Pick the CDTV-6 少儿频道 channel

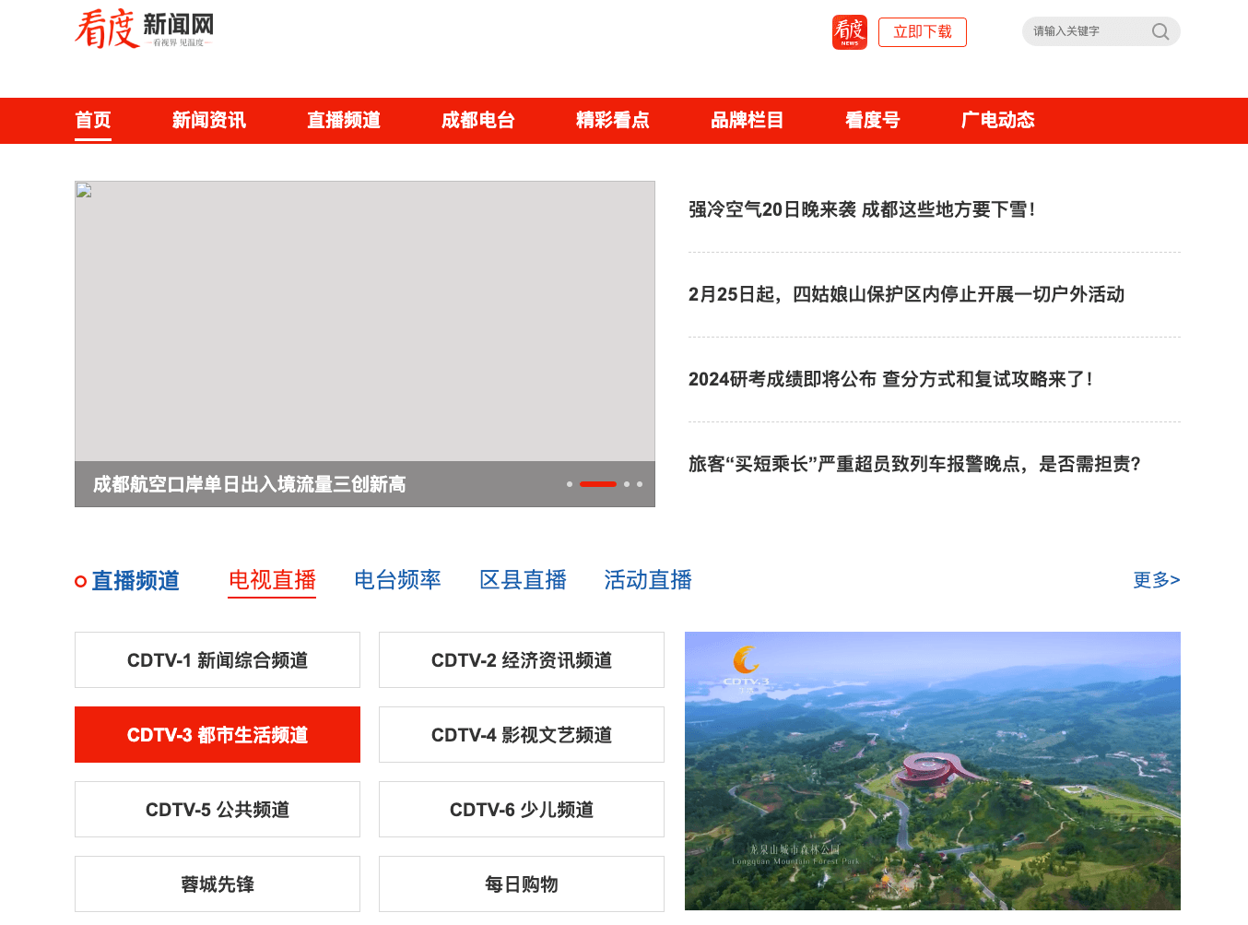coord(522,810)
